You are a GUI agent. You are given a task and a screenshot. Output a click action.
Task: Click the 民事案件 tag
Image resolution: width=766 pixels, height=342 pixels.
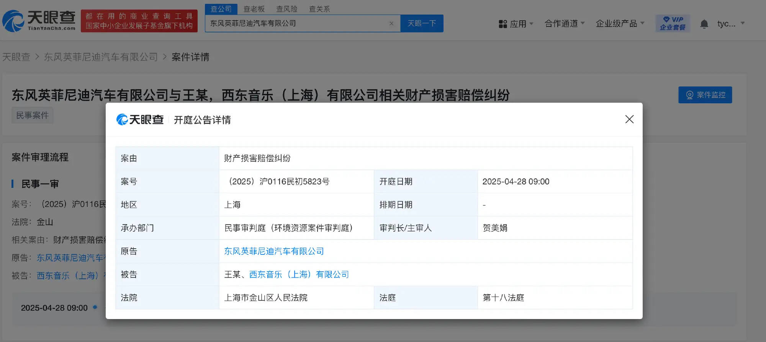click(x=32, y=115)
